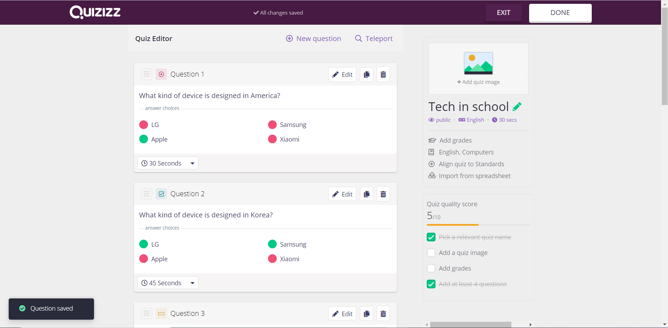
Task: Click the multiple choice icon on Question 1
Action: click(161, 74)
